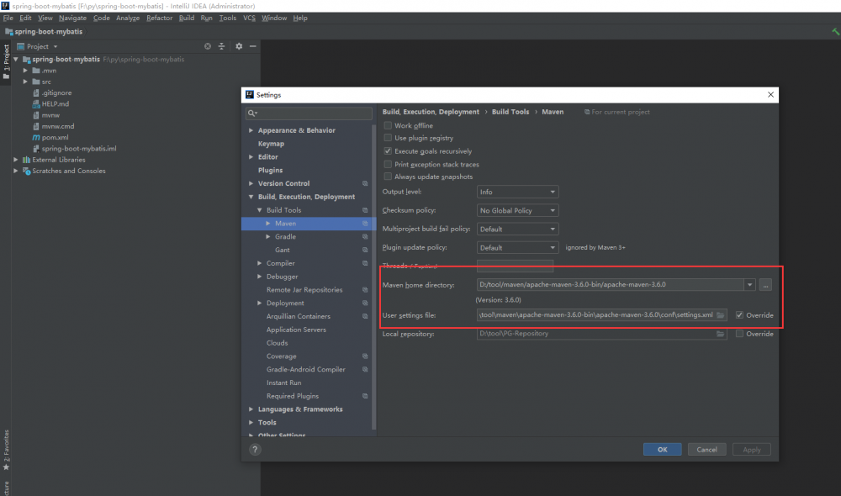Click the collapse all icon in Project panel
Image resolution: width=841 pixels, height=496 pixels.
click(x=221, y=46)
